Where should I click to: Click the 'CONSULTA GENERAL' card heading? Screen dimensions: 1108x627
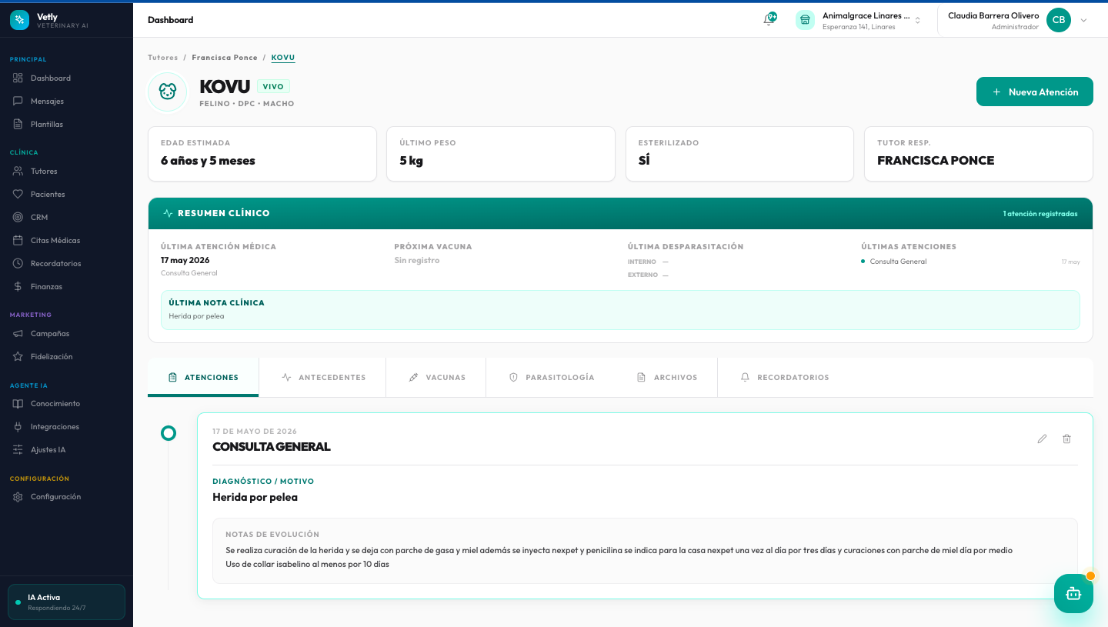pyautogui.click(x=272, y=446)
